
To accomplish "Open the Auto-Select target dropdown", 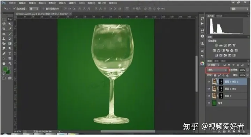I will tap(34, 9).
